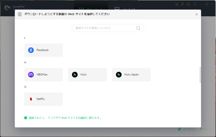Viewport: 216px width, 137px height.
Task: Click the Hulu Japan logo icon
Action: [x=118, y=75]
